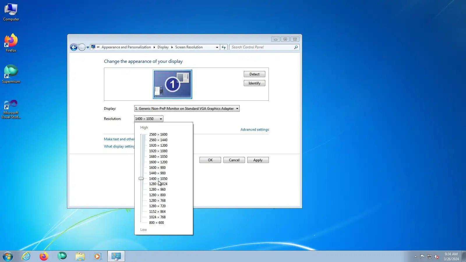Screen dimensions: 466x262
Task: Open the Make text and other items link
Action: tap(119, 139)
